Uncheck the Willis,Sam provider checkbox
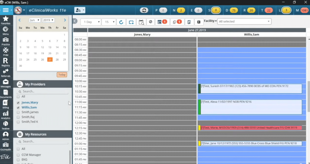 pos(18,108)
